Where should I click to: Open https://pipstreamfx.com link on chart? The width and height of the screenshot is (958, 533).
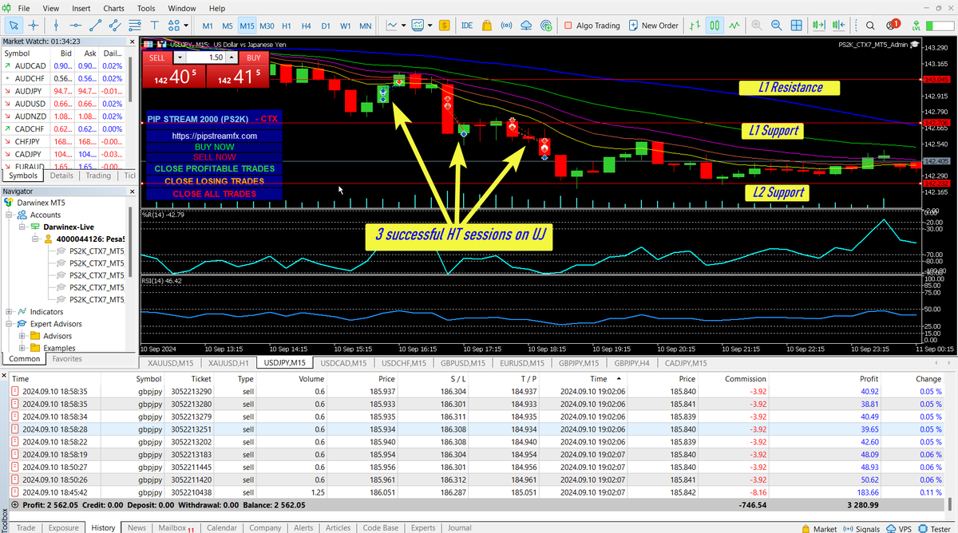click(x=214, y=136)
